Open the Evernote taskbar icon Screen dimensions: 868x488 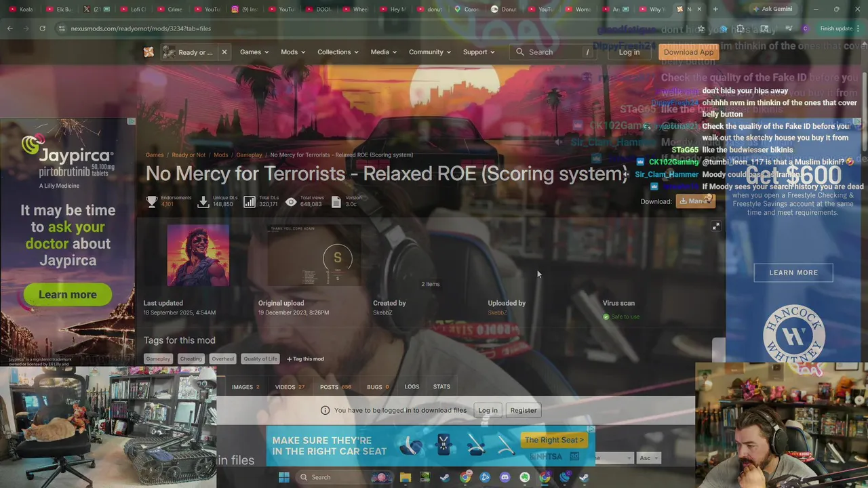525,477
